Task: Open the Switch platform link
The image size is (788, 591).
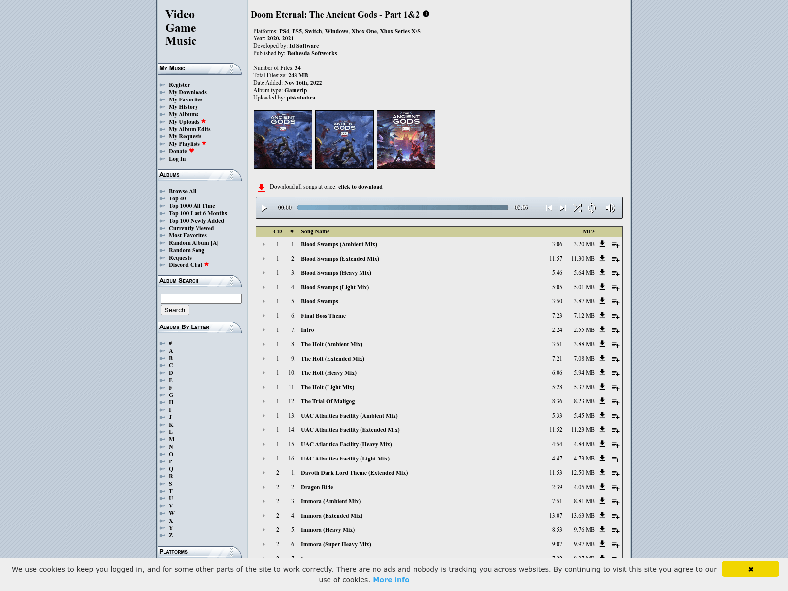Action: tap(313, 31)
